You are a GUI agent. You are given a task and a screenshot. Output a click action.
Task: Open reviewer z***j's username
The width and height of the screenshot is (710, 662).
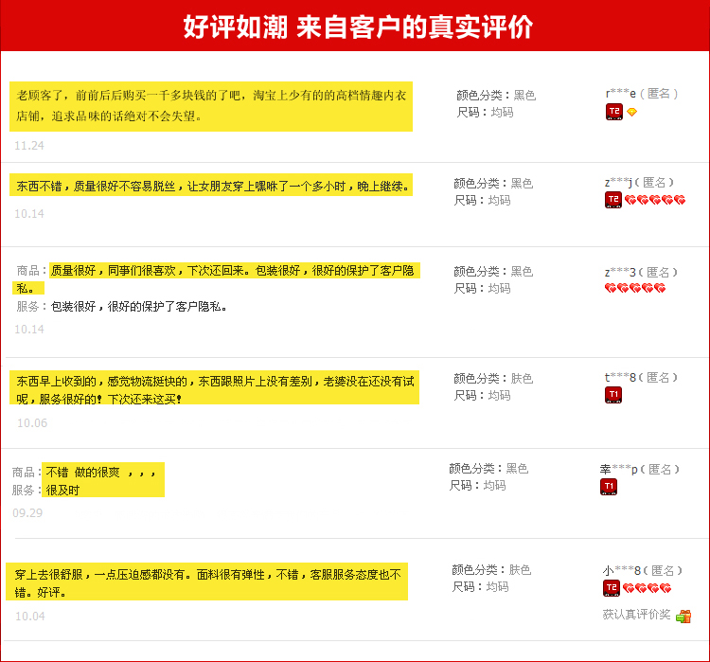(618, 182)
